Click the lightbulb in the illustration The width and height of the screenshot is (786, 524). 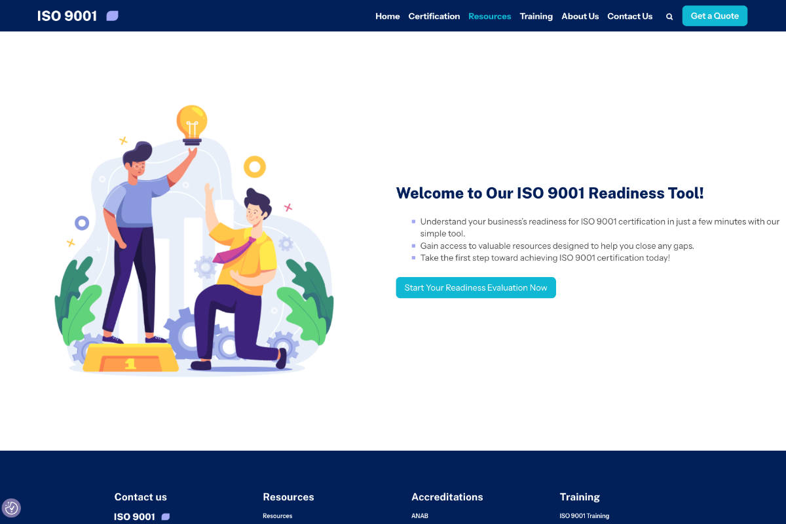[192, 123]
